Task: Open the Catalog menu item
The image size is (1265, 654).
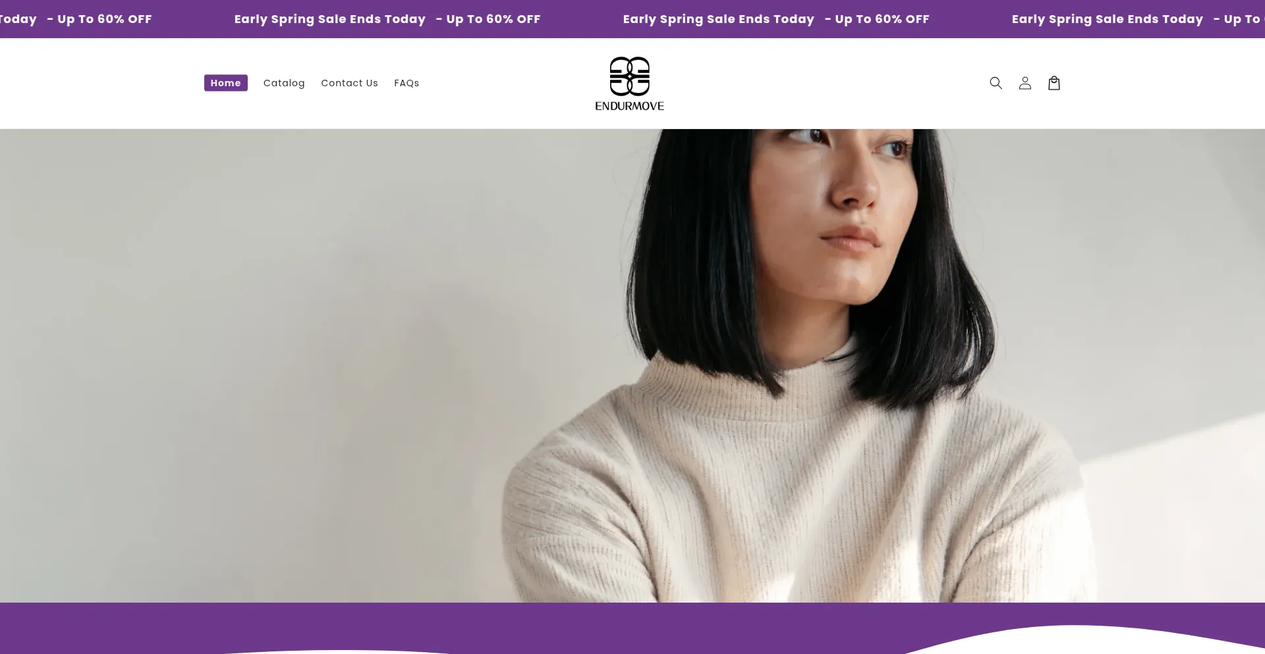Action: pyautogui.click(x=284, y=83)
